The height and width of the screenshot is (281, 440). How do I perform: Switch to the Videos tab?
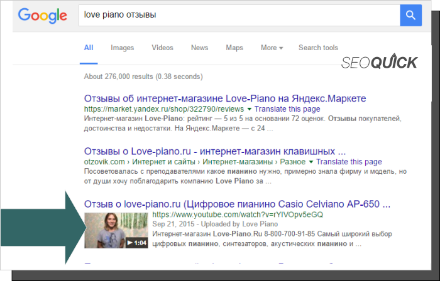(162, 48)
